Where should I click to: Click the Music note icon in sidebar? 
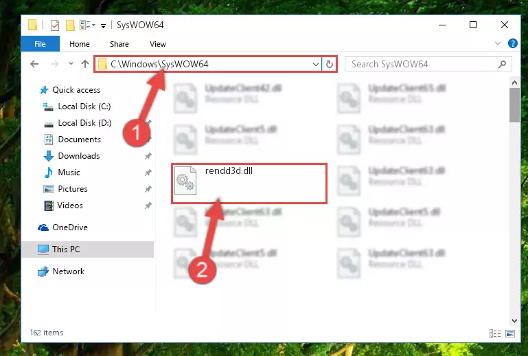click(x=49, y=173)
